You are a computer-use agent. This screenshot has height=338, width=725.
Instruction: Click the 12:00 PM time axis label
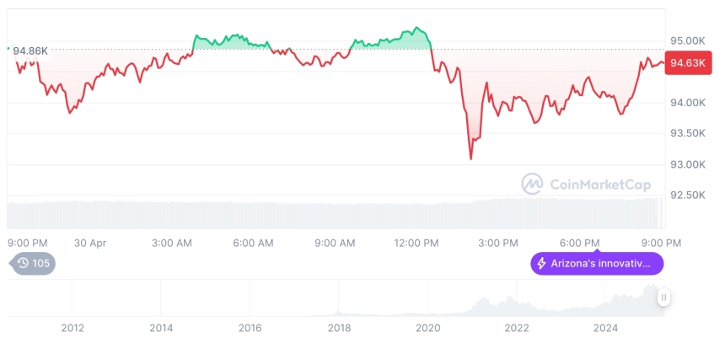[416, 243]
